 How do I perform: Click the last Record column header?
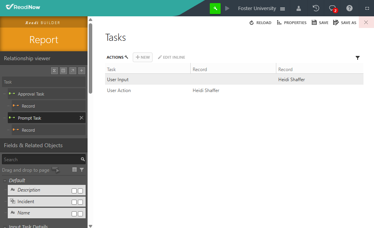(x=320, y=69)
